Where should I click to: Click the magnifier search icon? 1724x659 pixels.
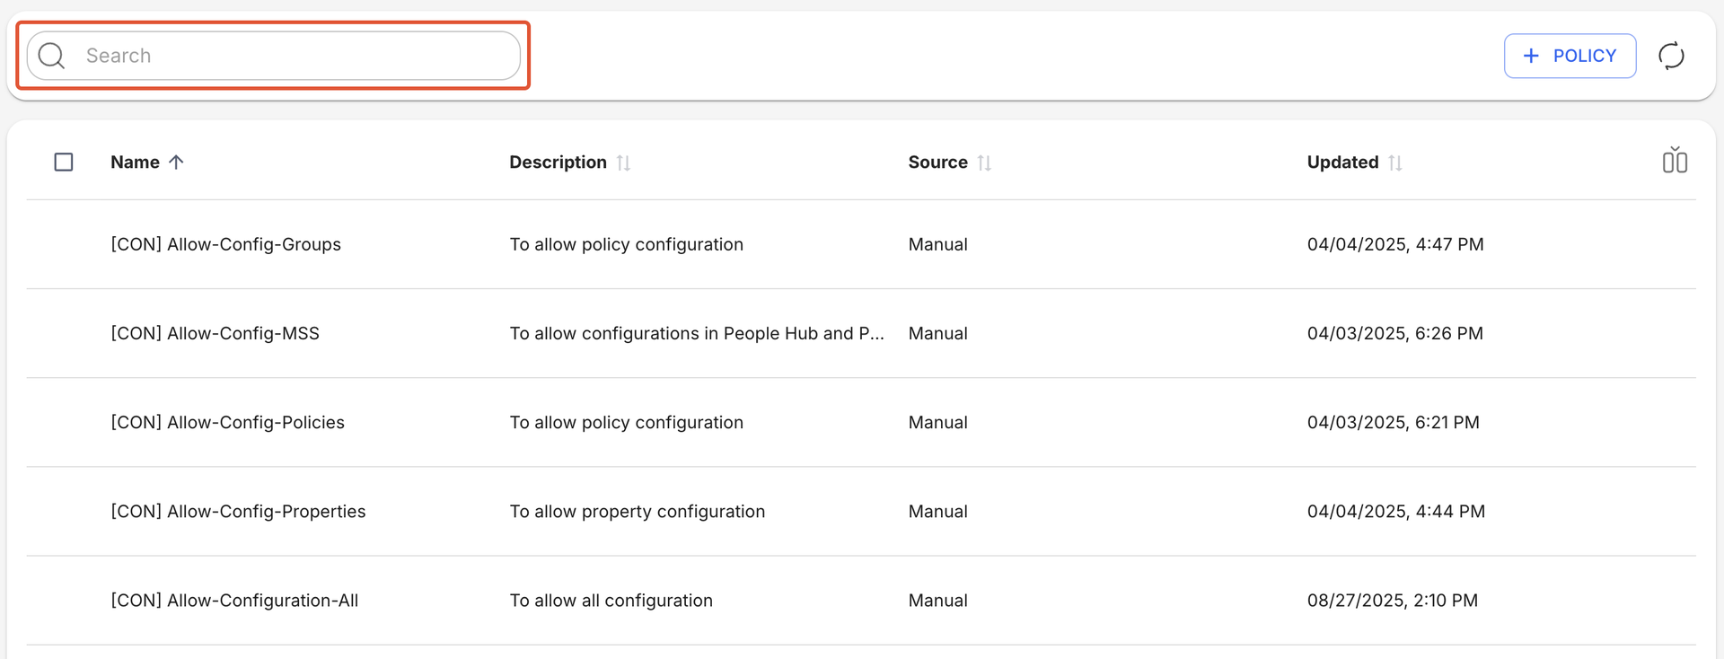pyautogui.click(x=52, y=56)
